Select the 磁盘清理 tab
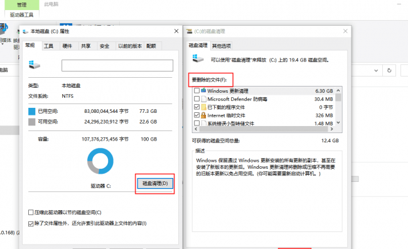Image resolution: width=408 pixels, height=249 pixels. tap(198, 46)
